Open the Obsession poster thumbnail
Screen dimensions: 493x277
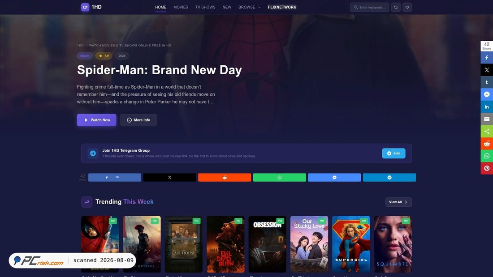(267, 244)
